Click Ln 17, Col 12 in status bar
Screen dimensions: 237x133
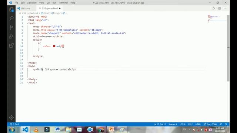click(x=160, y=124)
